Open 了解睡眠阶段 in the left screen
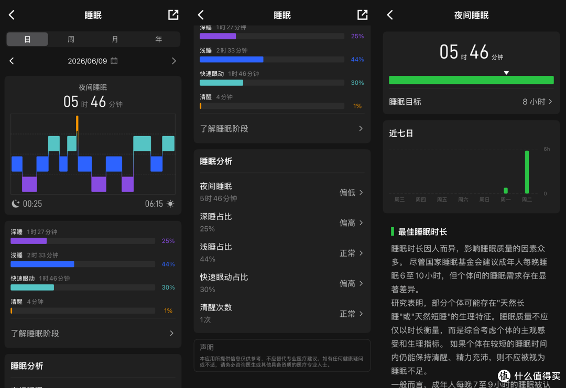 click(93, 333)
